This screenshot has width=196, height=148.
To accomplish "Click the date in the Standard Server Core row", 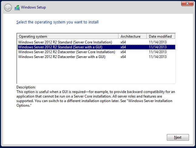I will point(158,42).
